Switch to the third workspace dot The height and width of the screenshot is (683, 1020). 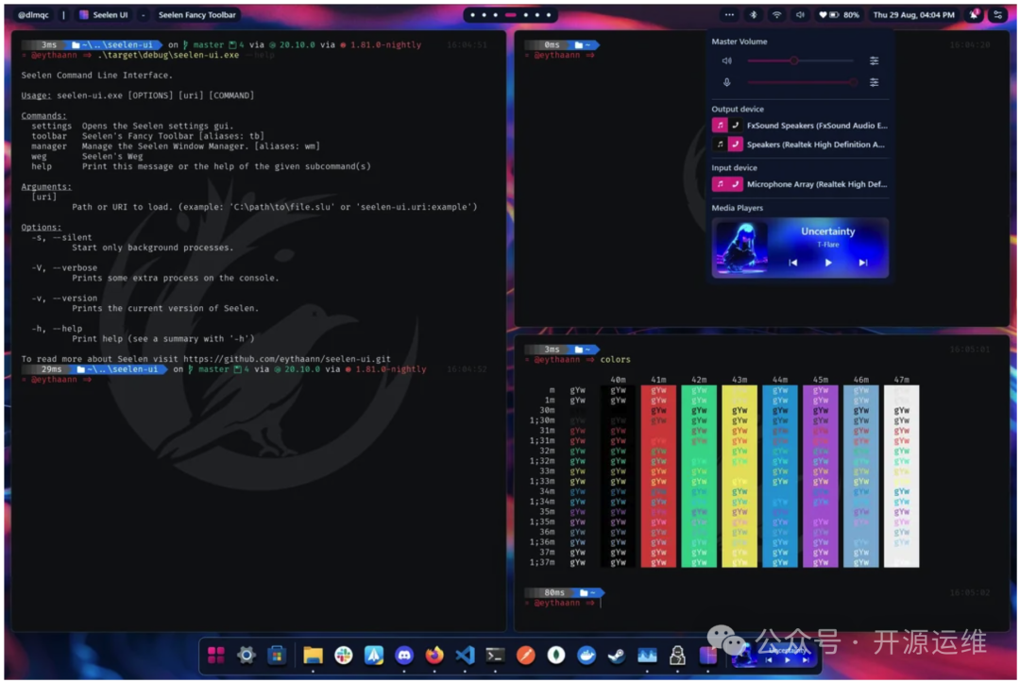click(x=495, y=14)
